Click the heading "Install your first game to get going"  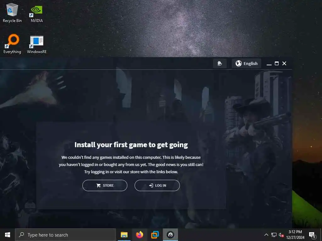click(x=131, y=145)
